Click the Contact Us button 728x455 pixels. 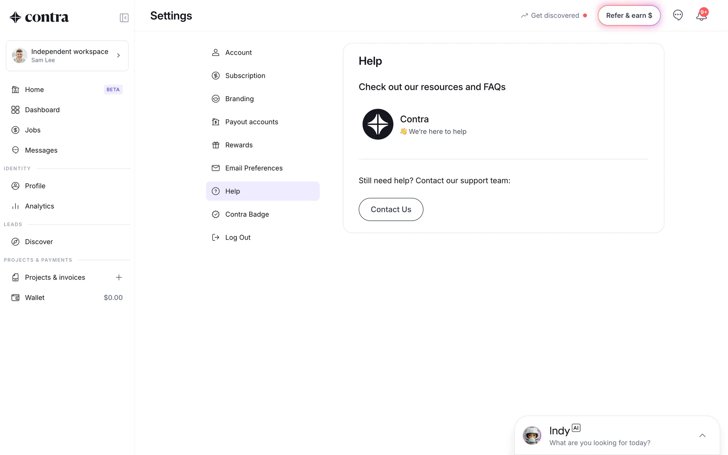point(391,209)
